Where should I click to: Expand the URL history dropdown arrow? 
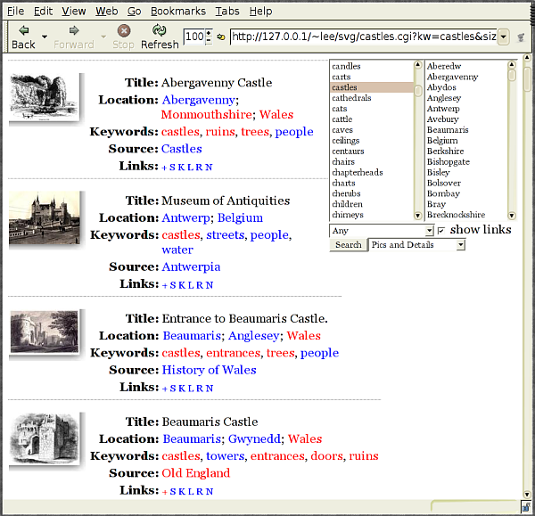(504, 37)
